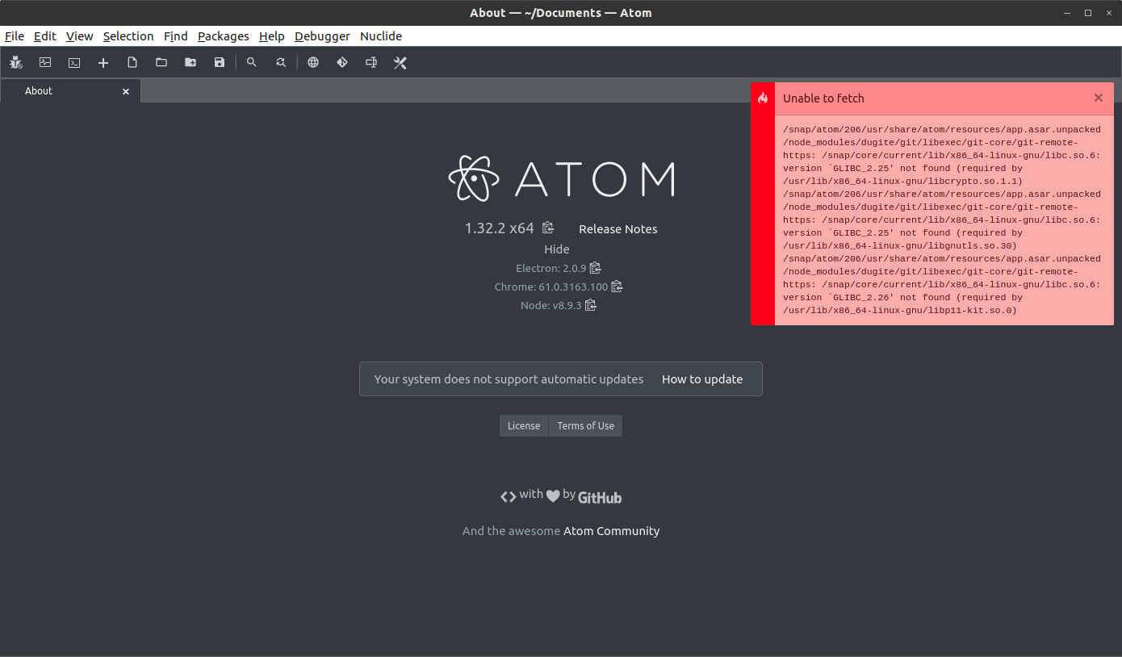Open settings with the wrench toolbar icon

tap(400, 62)
